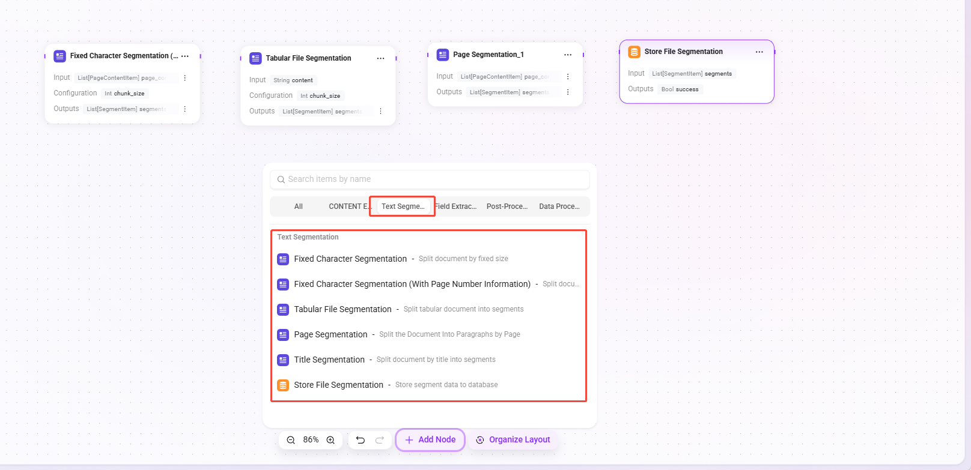Open the Data Proce... tab
The image size is (971, 470).
559,206
